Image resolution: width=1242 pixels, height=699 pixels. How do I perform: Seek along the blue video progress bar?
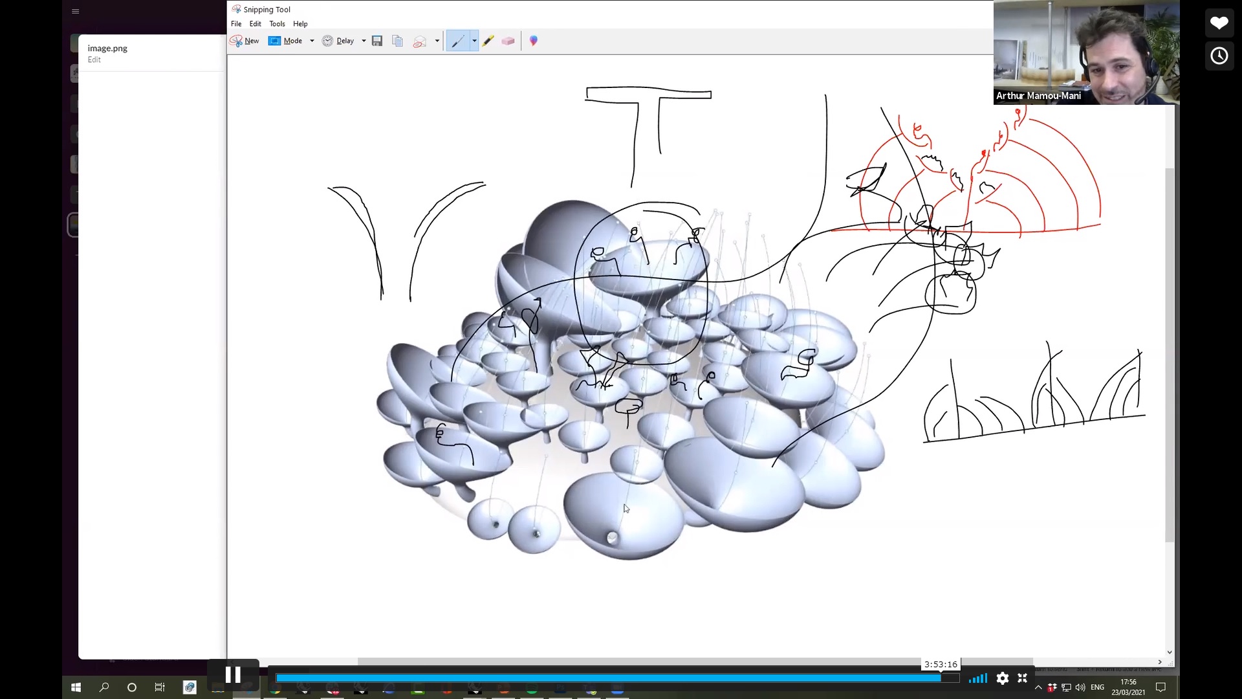coord(618,678)
